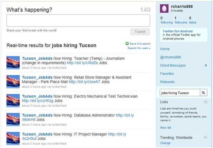Open the bit.ly link in Database Administrator tweet
The width and height of the screenshot is (213, 148).
pyautogui.click(x=125, y=115)
